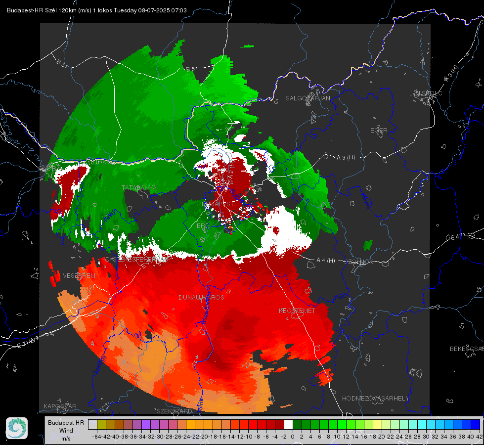Click the DUNAUJVAROS city label
The image size is (484, 445).
pos(201,297)
